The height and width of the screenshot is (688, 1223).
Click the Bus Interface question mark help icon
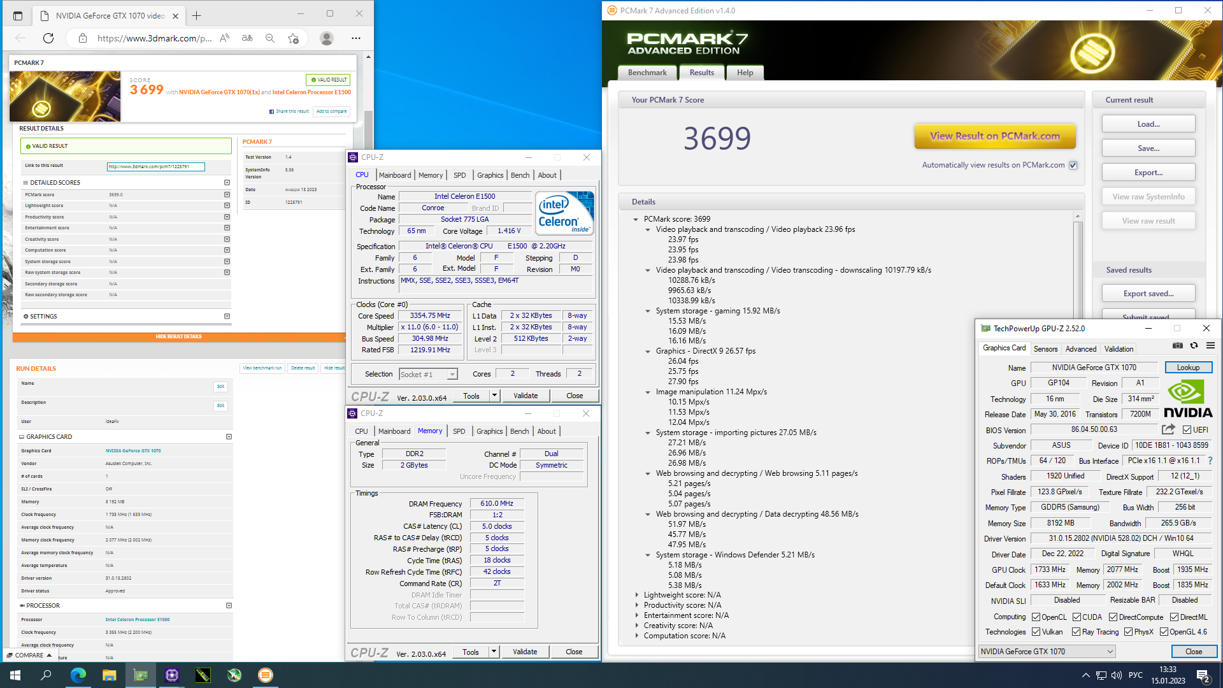point(1210,461)
